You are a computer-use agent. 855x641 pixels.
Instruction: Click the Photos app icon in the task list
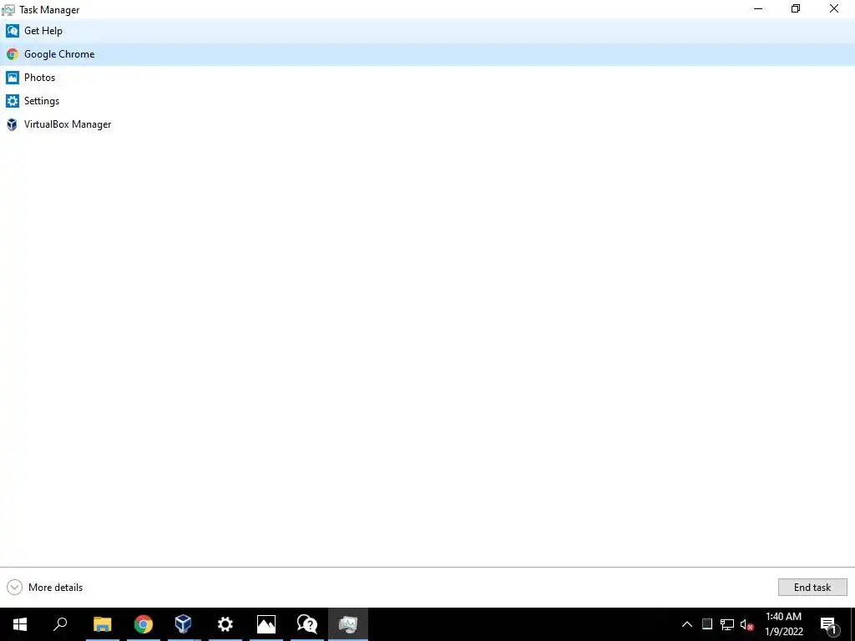(12, 78)
